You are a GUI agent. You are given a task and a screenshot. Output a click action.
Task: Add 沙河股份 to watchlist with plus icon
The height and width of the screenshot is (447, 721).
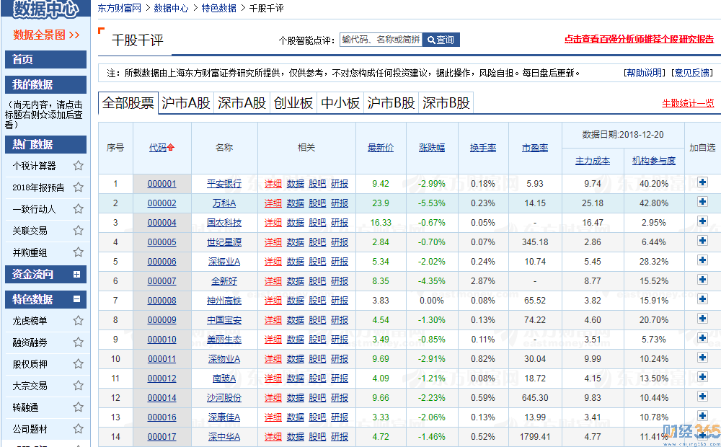click(x=702, y=397)
